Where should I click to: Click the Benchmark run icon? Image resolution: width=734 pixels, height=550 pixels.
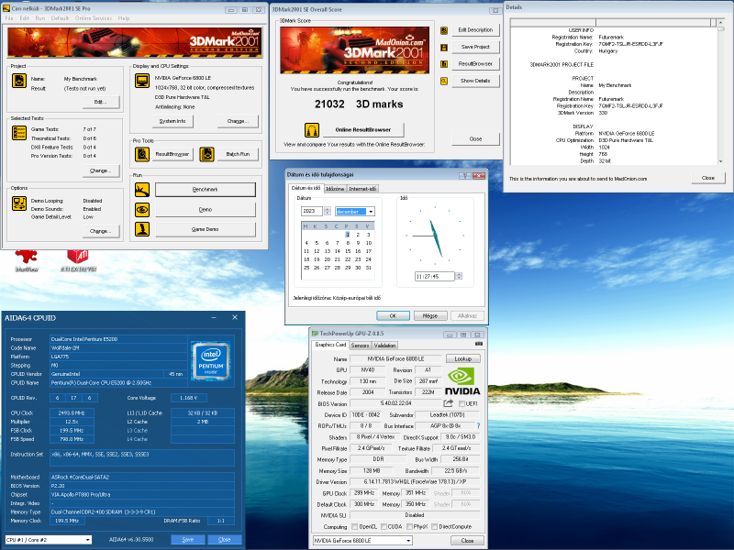[142, 190]
